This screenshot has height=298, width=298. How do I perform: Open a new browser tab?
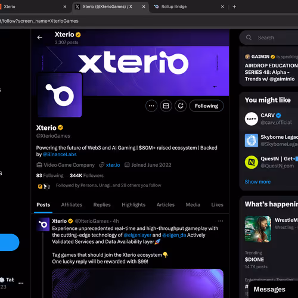[234, 7]
